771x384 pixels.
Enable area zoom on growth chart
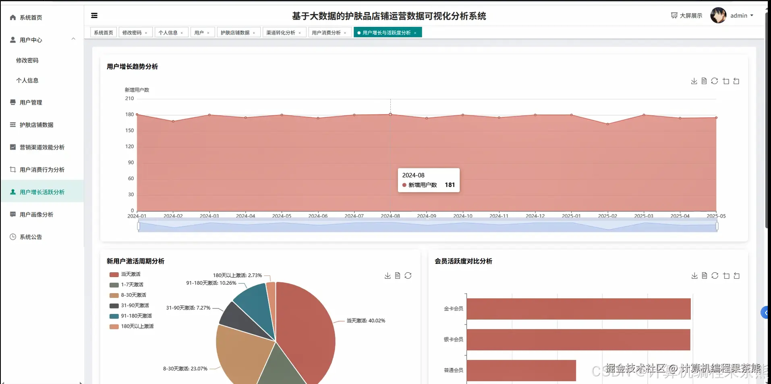click(x=726, y=81)
